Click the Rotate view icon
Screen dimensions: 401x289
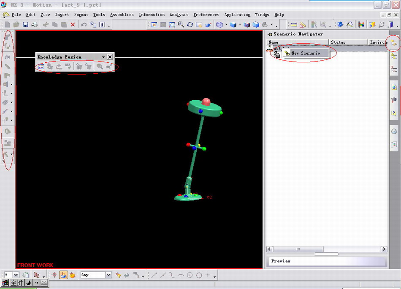[x=190, y=24]
